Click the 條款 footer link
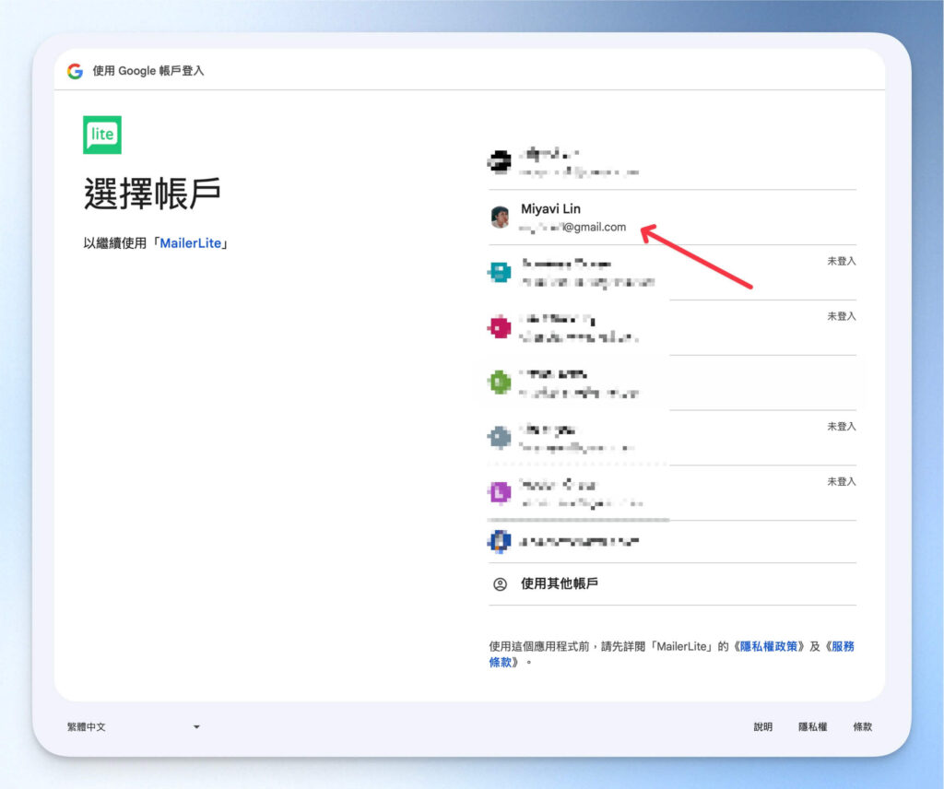The width and height of the screenshot is (944, 789). 862,727
